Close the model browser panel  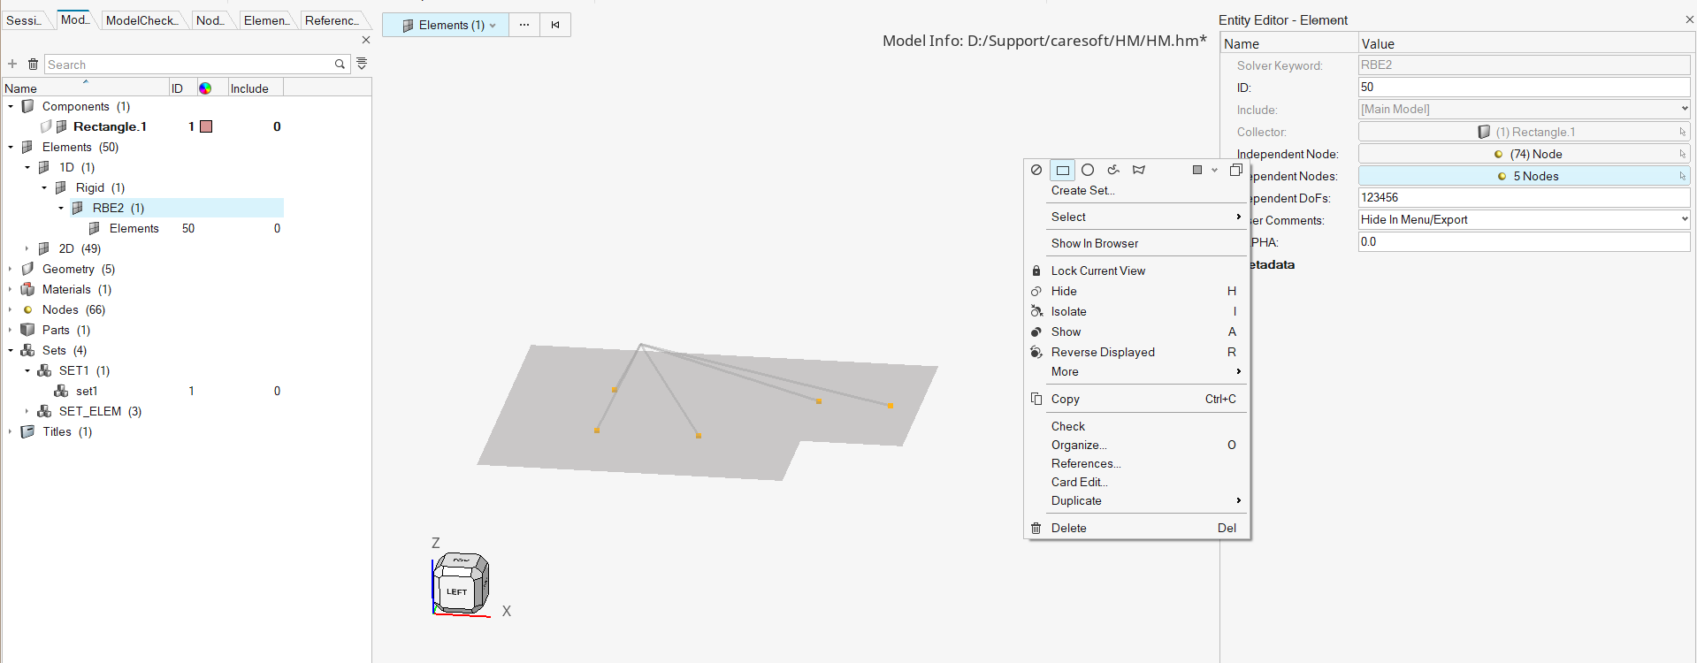[366, 40]
